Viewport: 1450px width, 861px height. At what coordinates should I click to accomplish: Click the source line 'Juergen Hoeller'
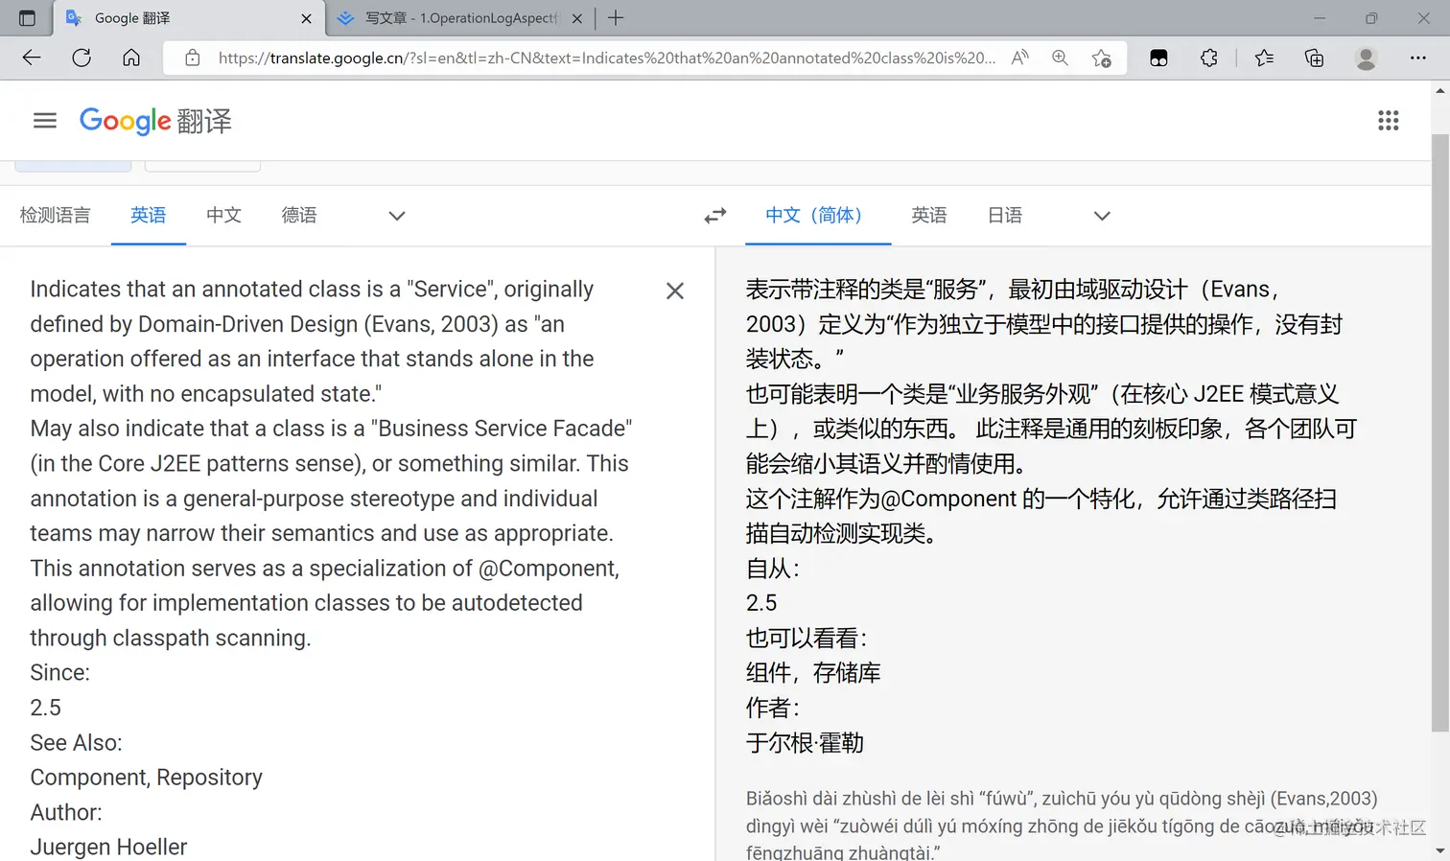(x=108, y=848)
